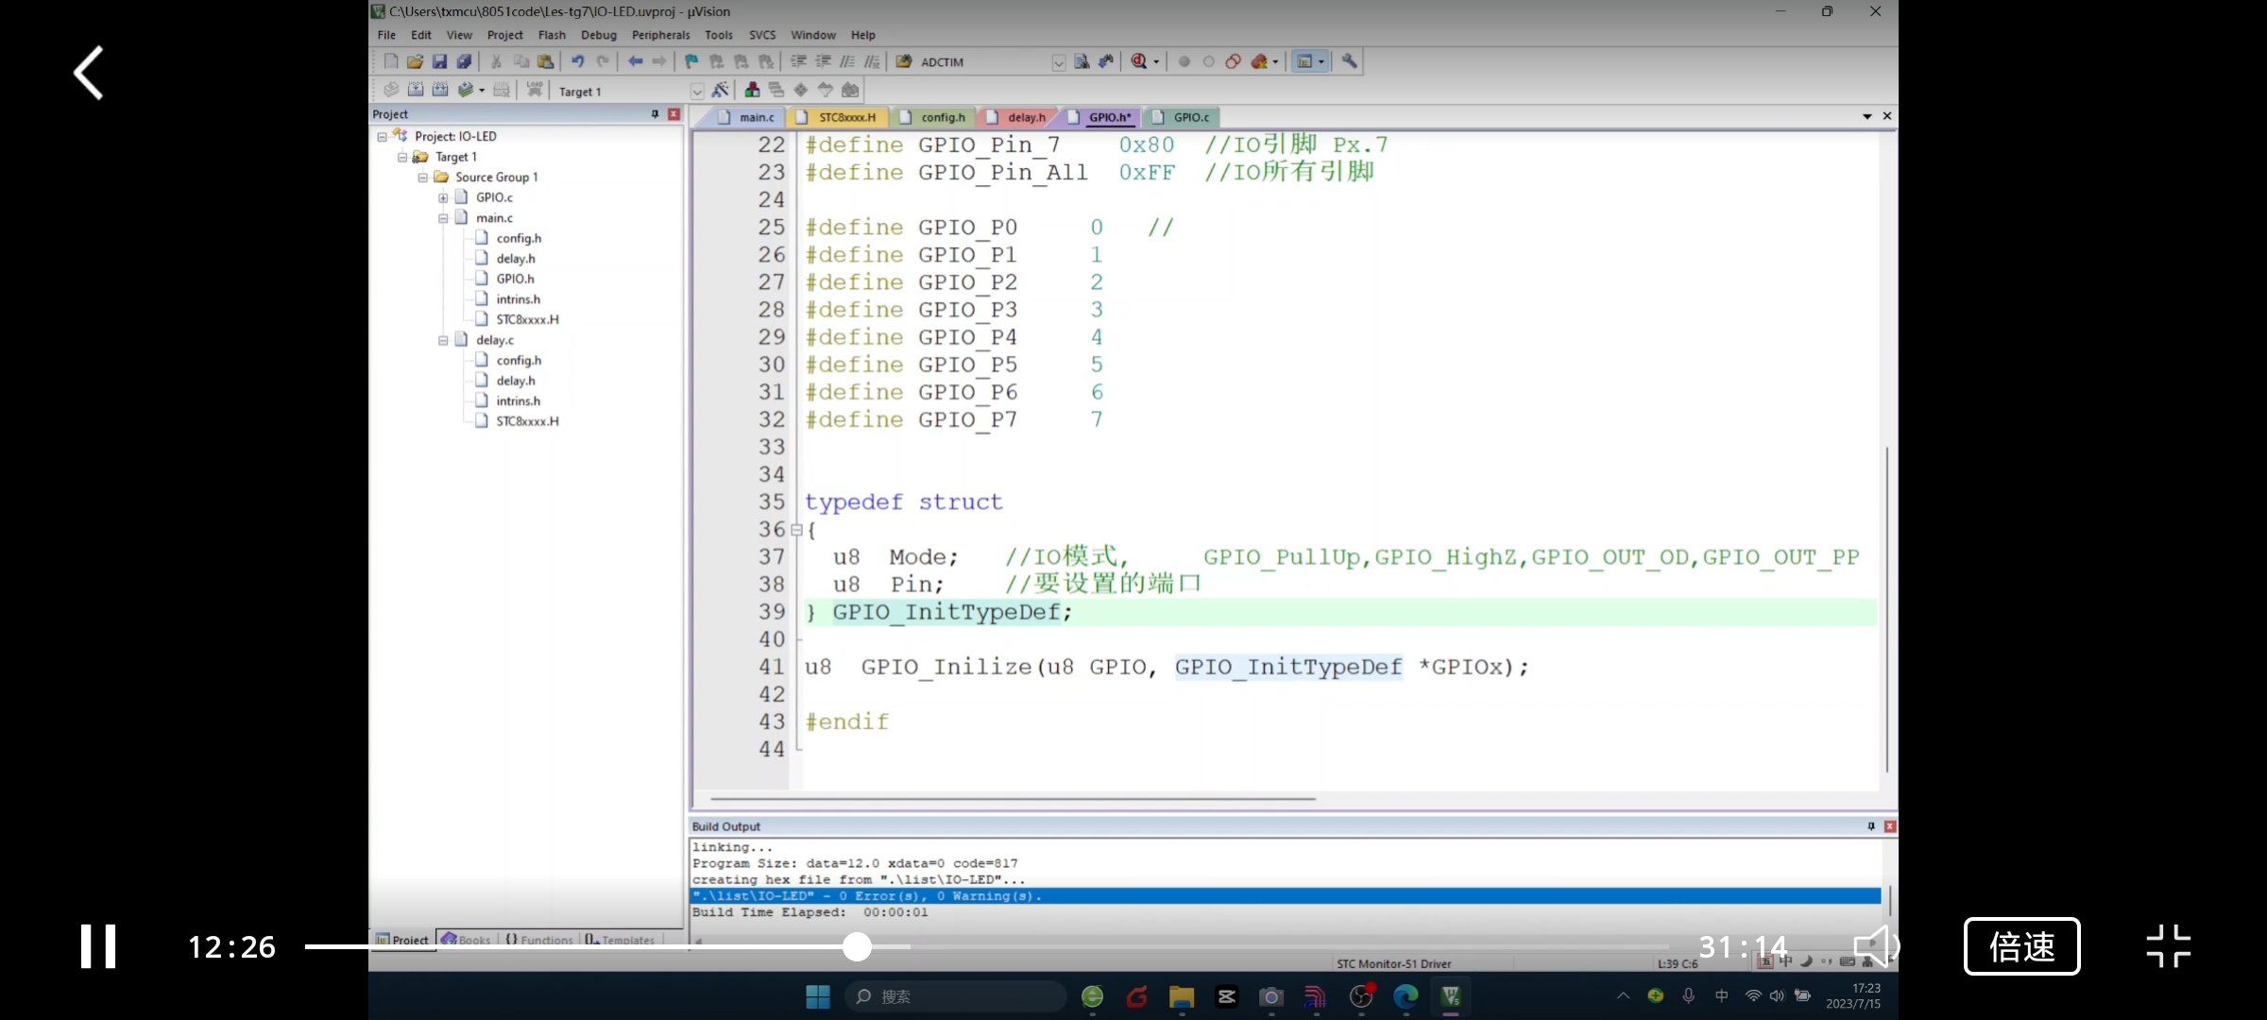Exit video fullscreen mode
The image size is (2267, 1020).
point(2168,946)
